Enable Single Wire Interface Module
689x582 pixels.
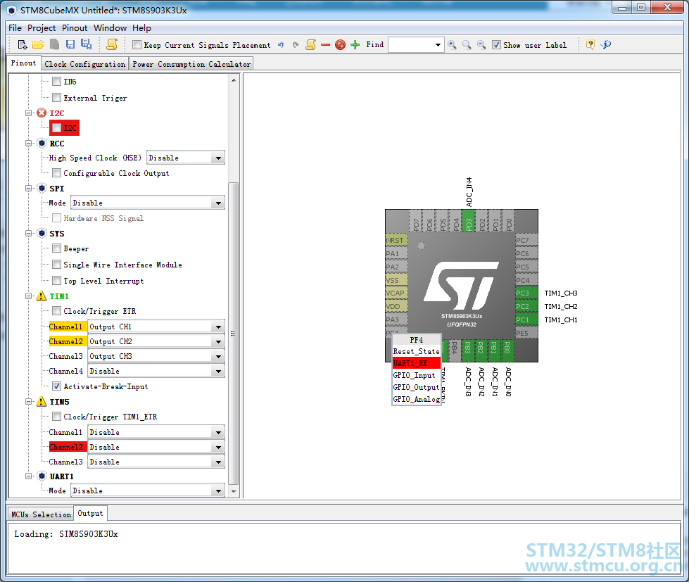tap(57, 265)
